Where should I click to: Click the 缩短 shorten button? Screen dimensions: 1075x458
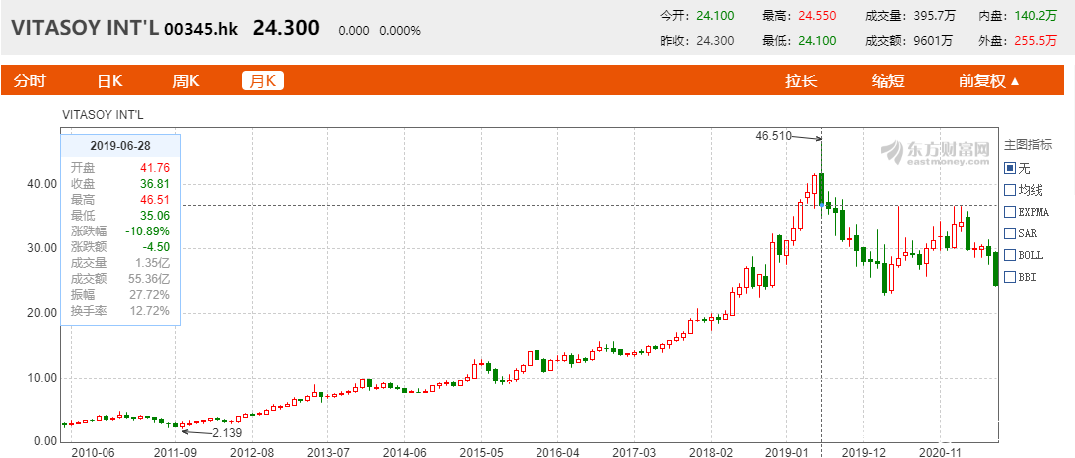coord(888,81)
